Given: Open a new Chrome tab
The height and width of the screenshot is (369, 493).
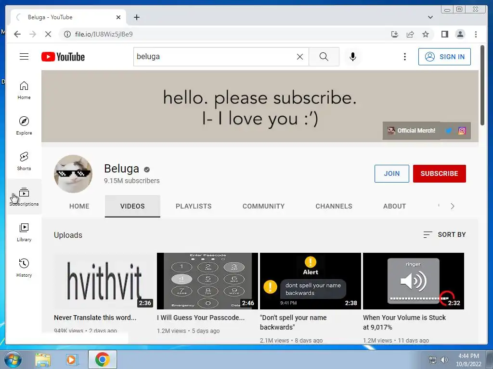Looking at the screenshot, I should pyautogui.click(x=136, y=17).
